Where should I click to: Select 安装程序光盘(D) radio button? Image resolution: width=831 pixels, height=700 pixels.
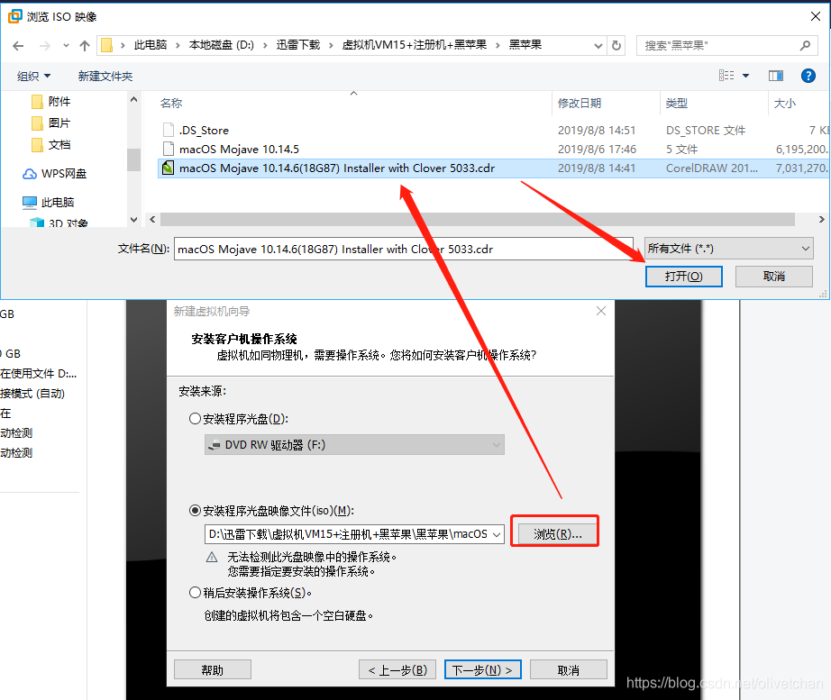point(195,419)
